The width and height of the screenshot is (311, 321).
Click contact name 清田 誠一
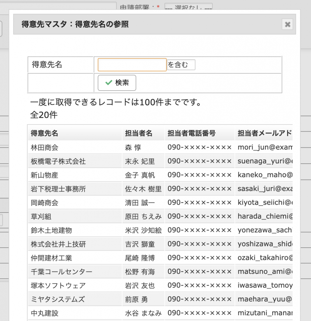[140, 203]
